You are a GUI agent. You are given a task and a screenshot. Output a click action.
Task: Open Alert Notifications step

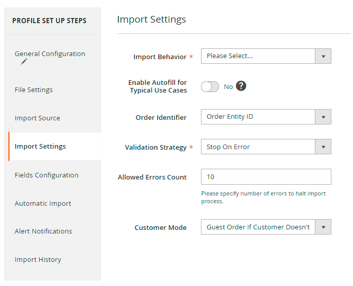(x=43, y=231)
